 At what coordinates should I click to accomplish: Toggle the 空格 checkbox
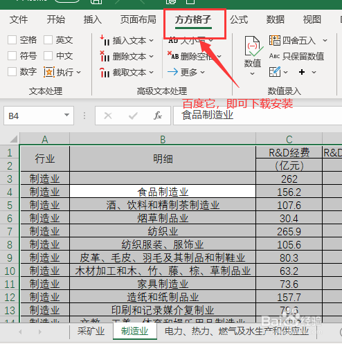pos(12,40)
